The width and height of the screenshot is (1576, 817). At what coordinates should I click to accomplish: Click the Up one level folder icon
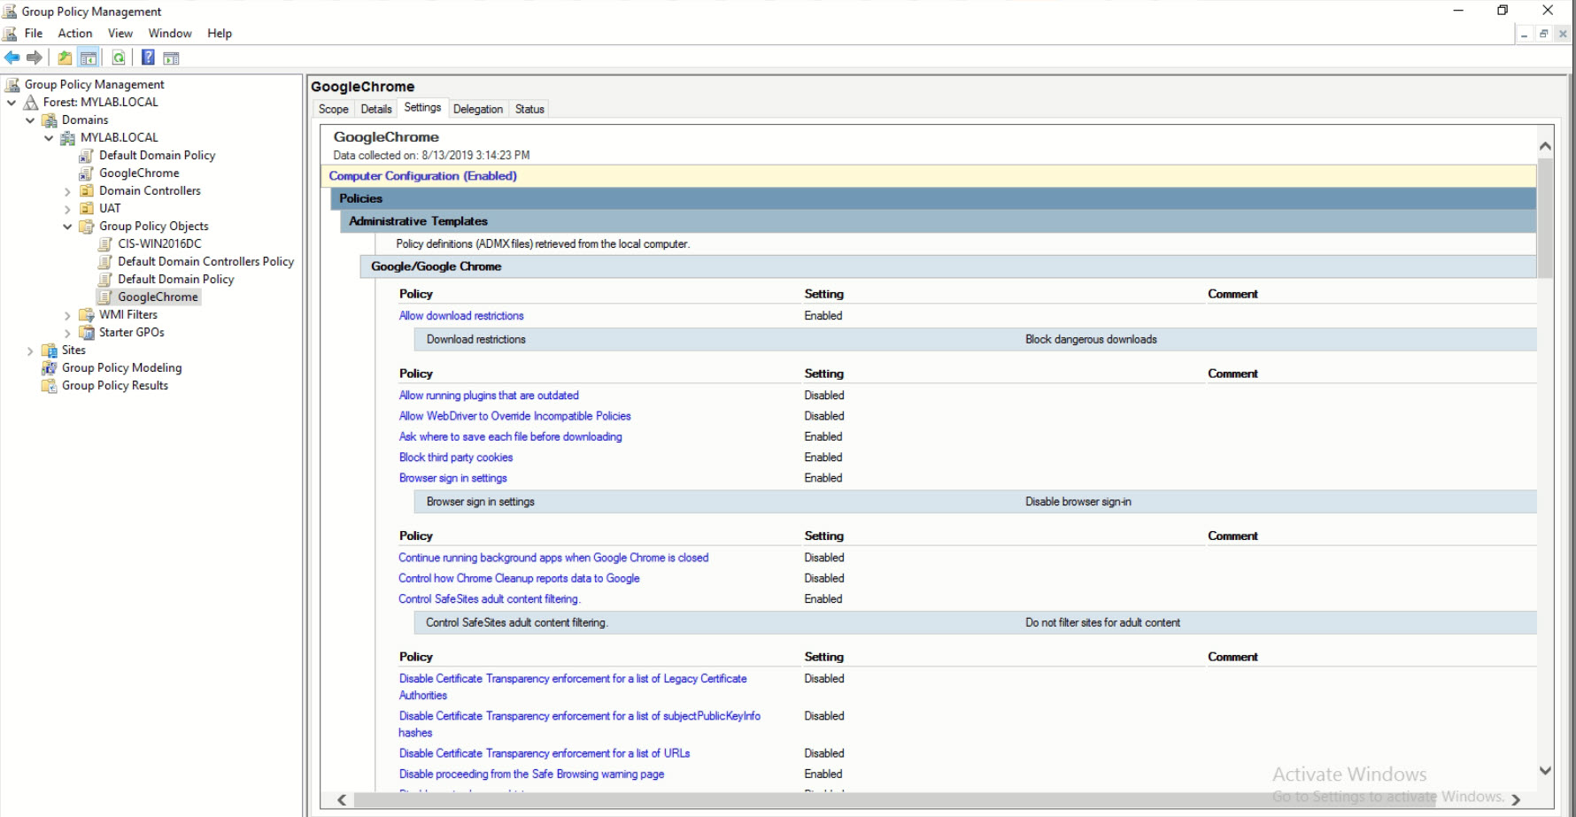point(65,58)
